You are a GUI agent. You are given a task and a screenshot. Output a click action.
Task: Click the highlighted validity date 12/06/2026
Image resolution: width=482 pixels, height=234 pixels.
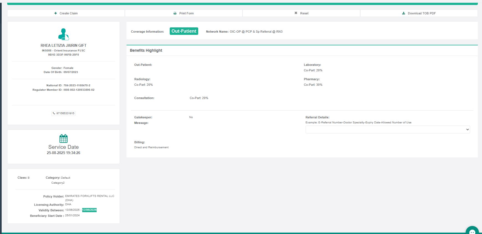(x=89, y=210)
